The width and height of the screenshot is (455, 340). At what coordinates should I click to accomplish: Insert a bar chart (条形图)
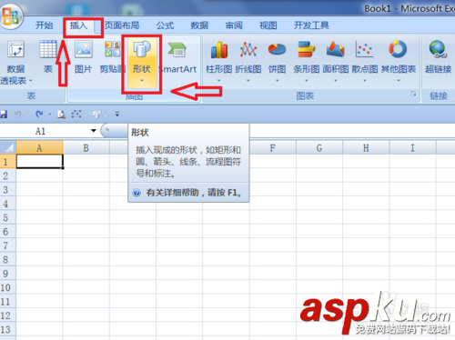[x=306, y=56]
